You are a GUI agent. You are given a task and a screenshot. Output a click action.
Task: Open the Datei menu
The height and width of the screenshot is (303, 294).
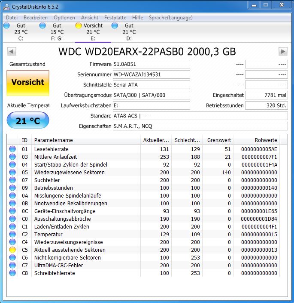click(12, 18)
